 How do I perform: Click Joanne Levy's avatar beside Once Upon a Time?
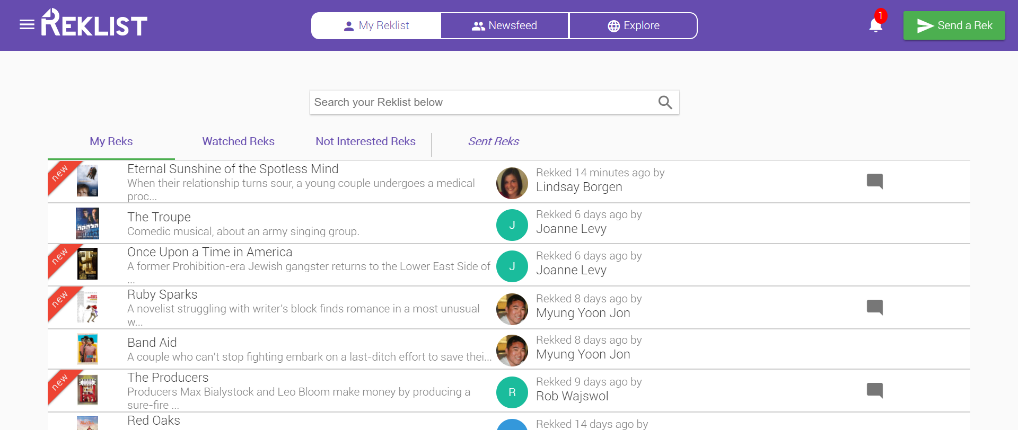point(512,266)
